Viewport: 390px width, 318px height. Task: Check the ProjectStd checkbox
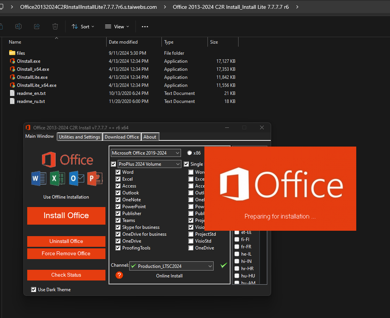coord(191,234)
